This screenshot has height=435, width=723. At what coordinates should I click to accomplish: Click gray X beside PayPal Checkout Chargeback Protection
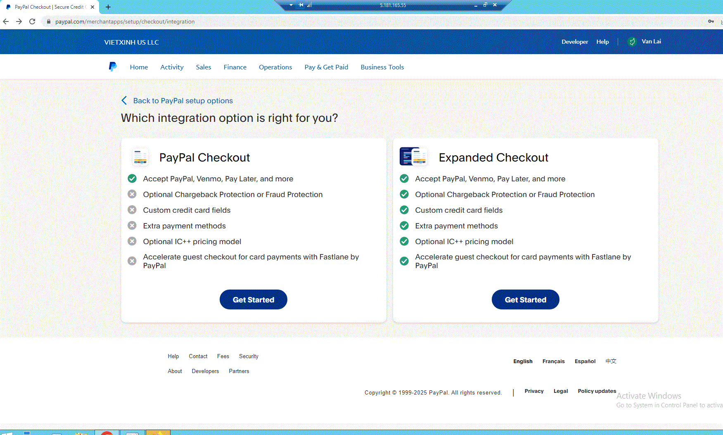[x=132, y=194]
